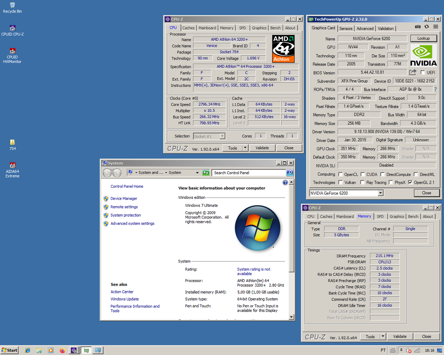Launch CPUID CPU-Z desktop shortcut
The image size is (444, 355).
point(12,31)
